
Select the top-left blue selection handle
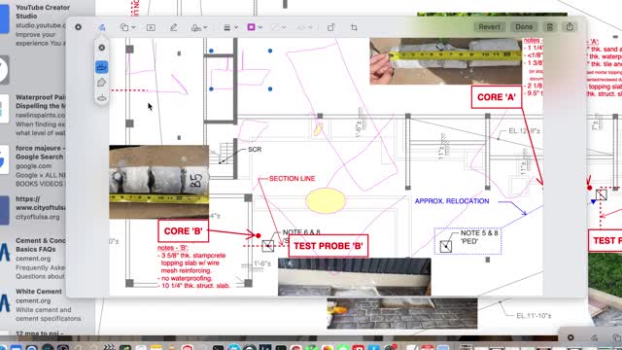point(211,51)
